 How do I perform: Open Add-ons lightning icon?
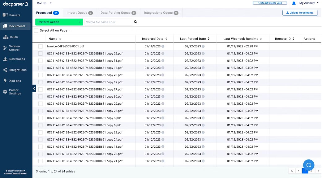pos(5,81)
